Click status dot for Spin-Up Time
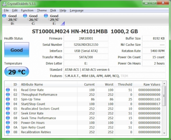This screenshot has width=171, height=140. click(x=8, y=99)
